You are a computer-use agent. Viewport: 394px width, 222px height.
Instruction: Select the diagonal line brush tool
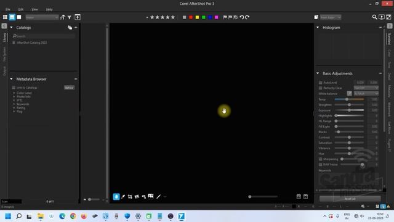coord(159,197)
